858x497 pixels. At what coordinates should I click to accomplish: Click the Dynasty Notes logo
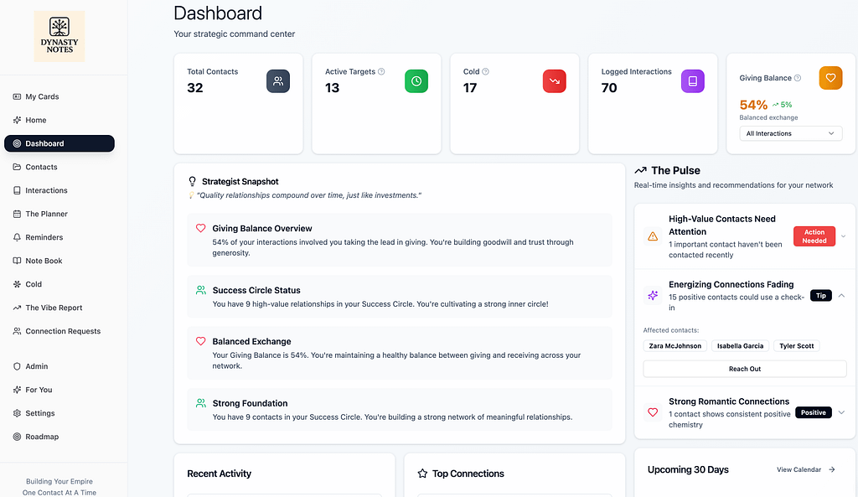pos(59,35)
